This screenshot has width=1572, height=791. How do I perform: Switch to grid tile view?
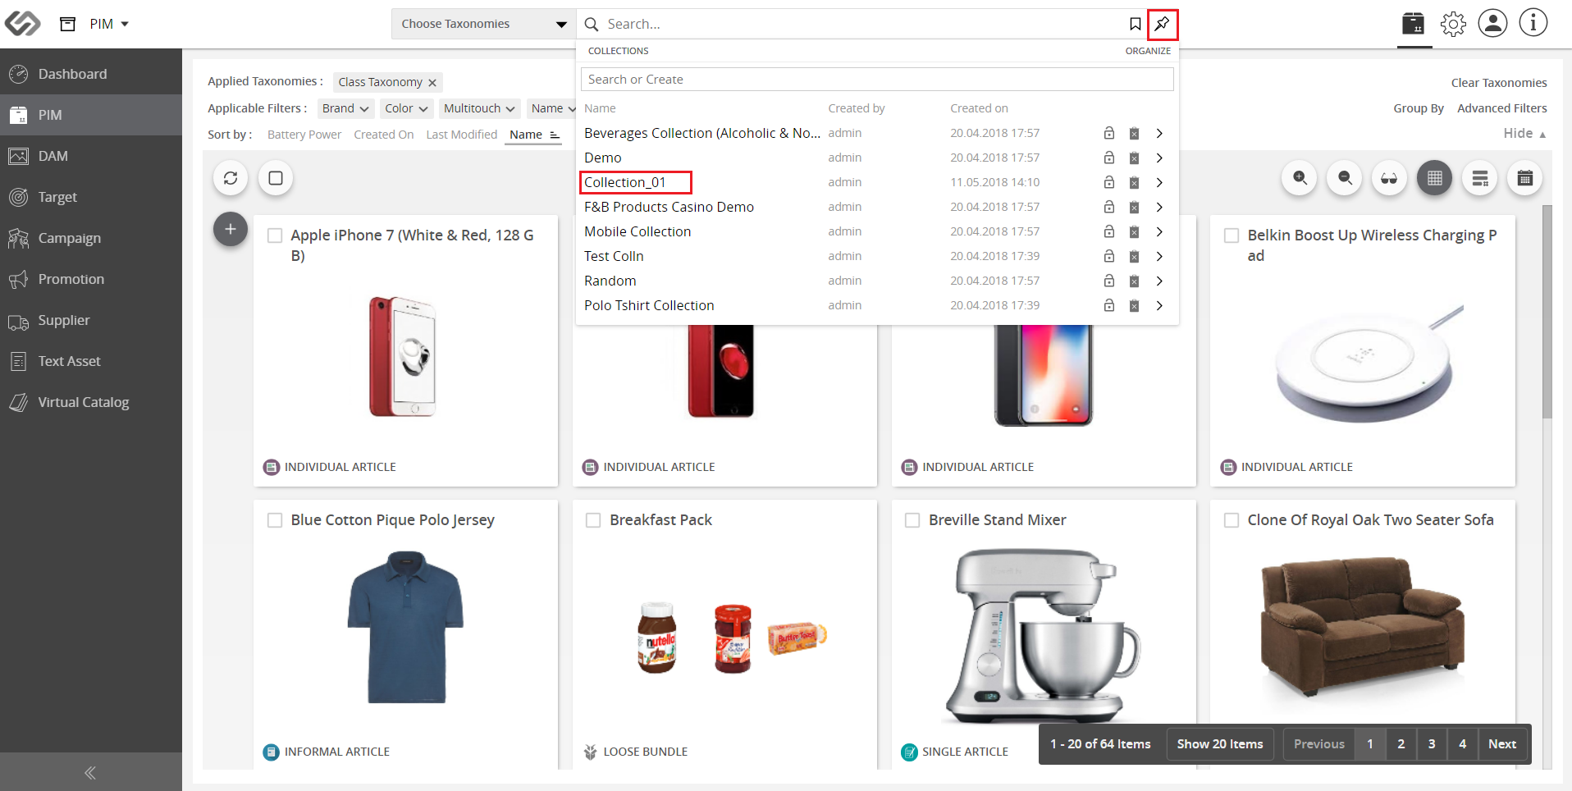click(1434, 178)
